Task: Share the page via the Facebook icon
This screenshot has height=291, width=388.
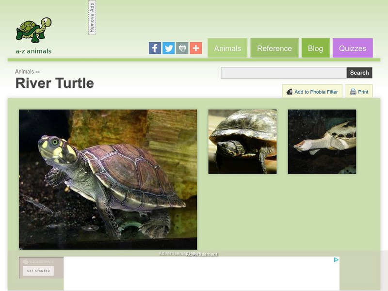Action: [x=155, y=48]
